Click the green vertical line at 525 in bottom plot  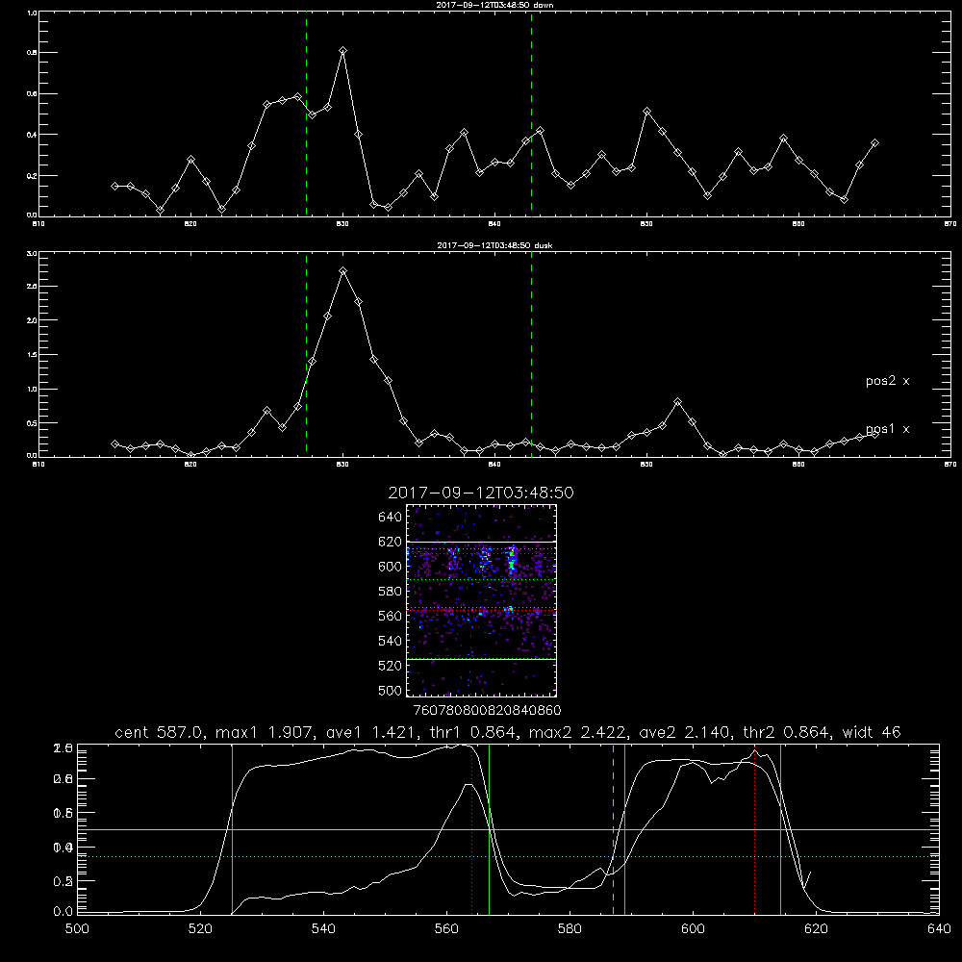point(232,829)
